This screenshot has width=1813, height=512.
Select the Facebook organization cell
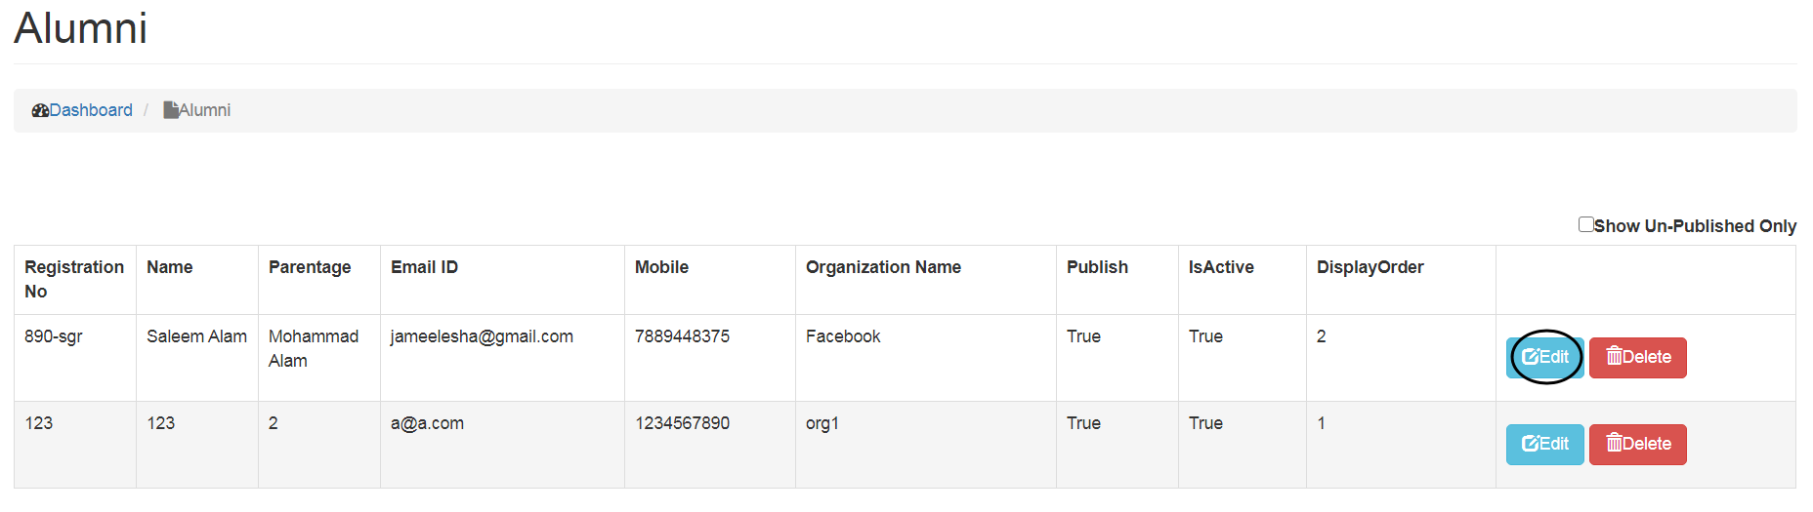tap(843, 336)
